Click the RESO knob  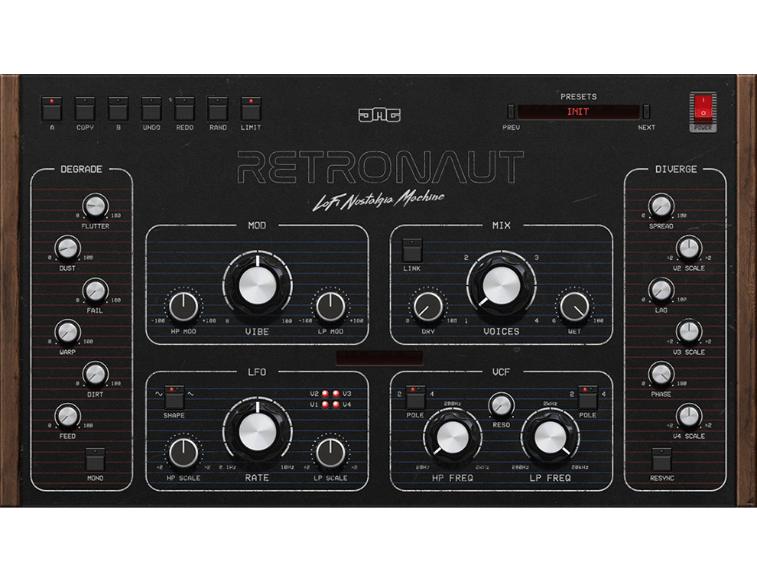(501, 405)
